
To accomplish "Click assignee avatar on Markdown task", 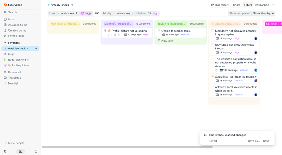I will point(256,38).
